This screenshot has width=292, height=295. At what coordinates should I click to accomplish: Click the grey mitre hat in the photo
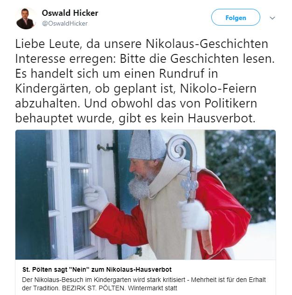(x=146, y=145)
